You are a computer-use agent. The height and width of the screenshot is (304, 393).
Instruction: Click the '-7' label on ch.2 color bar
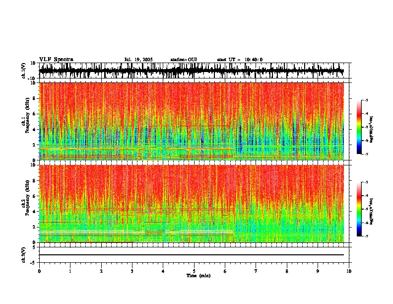[x=366, y=236]
